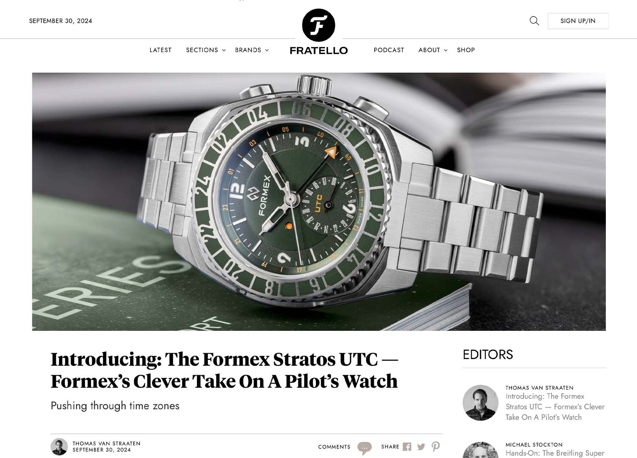
Task: Click the Fratello F logo
Action: tap(318, 25)
